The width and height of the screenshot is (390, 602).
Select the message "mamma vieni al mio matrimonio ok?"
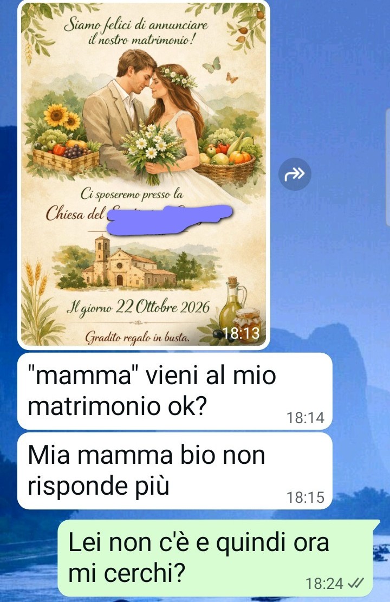coord(174,391)
